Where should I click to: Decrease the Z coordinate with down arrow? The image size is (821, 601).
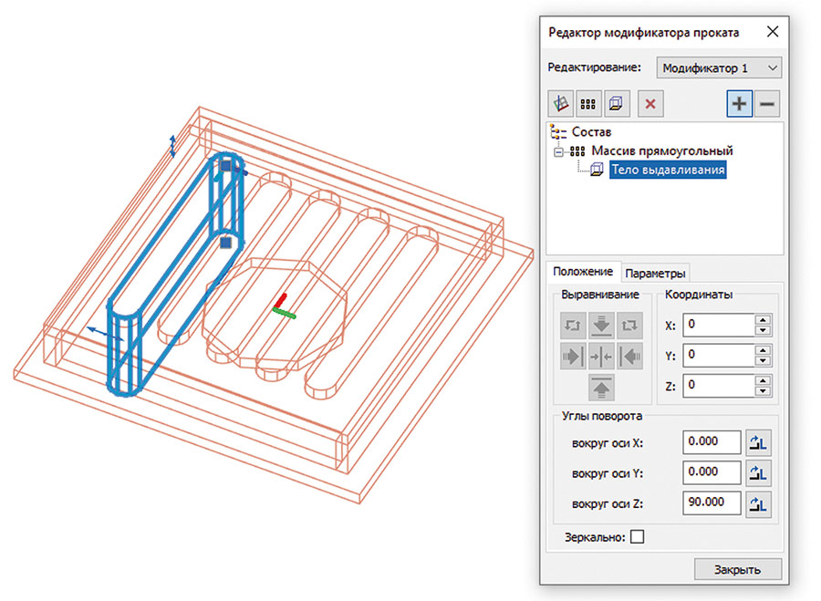pyautogui.click(x=764, y=390)
